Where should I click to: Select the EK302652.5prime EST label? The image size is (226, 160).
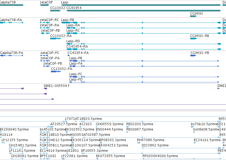[x=80, y=129]
